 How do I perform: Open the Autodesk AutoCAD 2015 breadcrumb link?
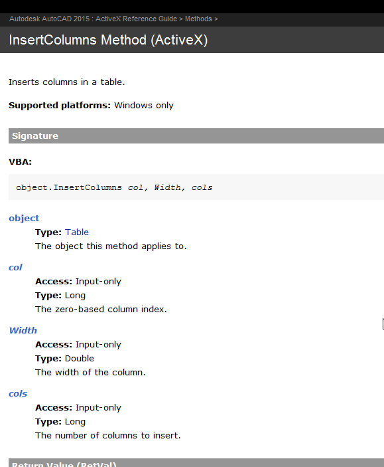point(49,19)
